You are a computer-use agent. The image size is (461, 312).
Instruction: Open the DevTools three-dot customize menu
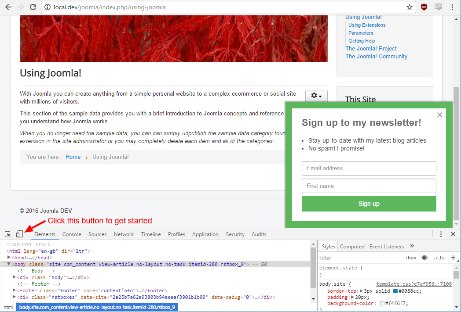click(x=441, y=234)
